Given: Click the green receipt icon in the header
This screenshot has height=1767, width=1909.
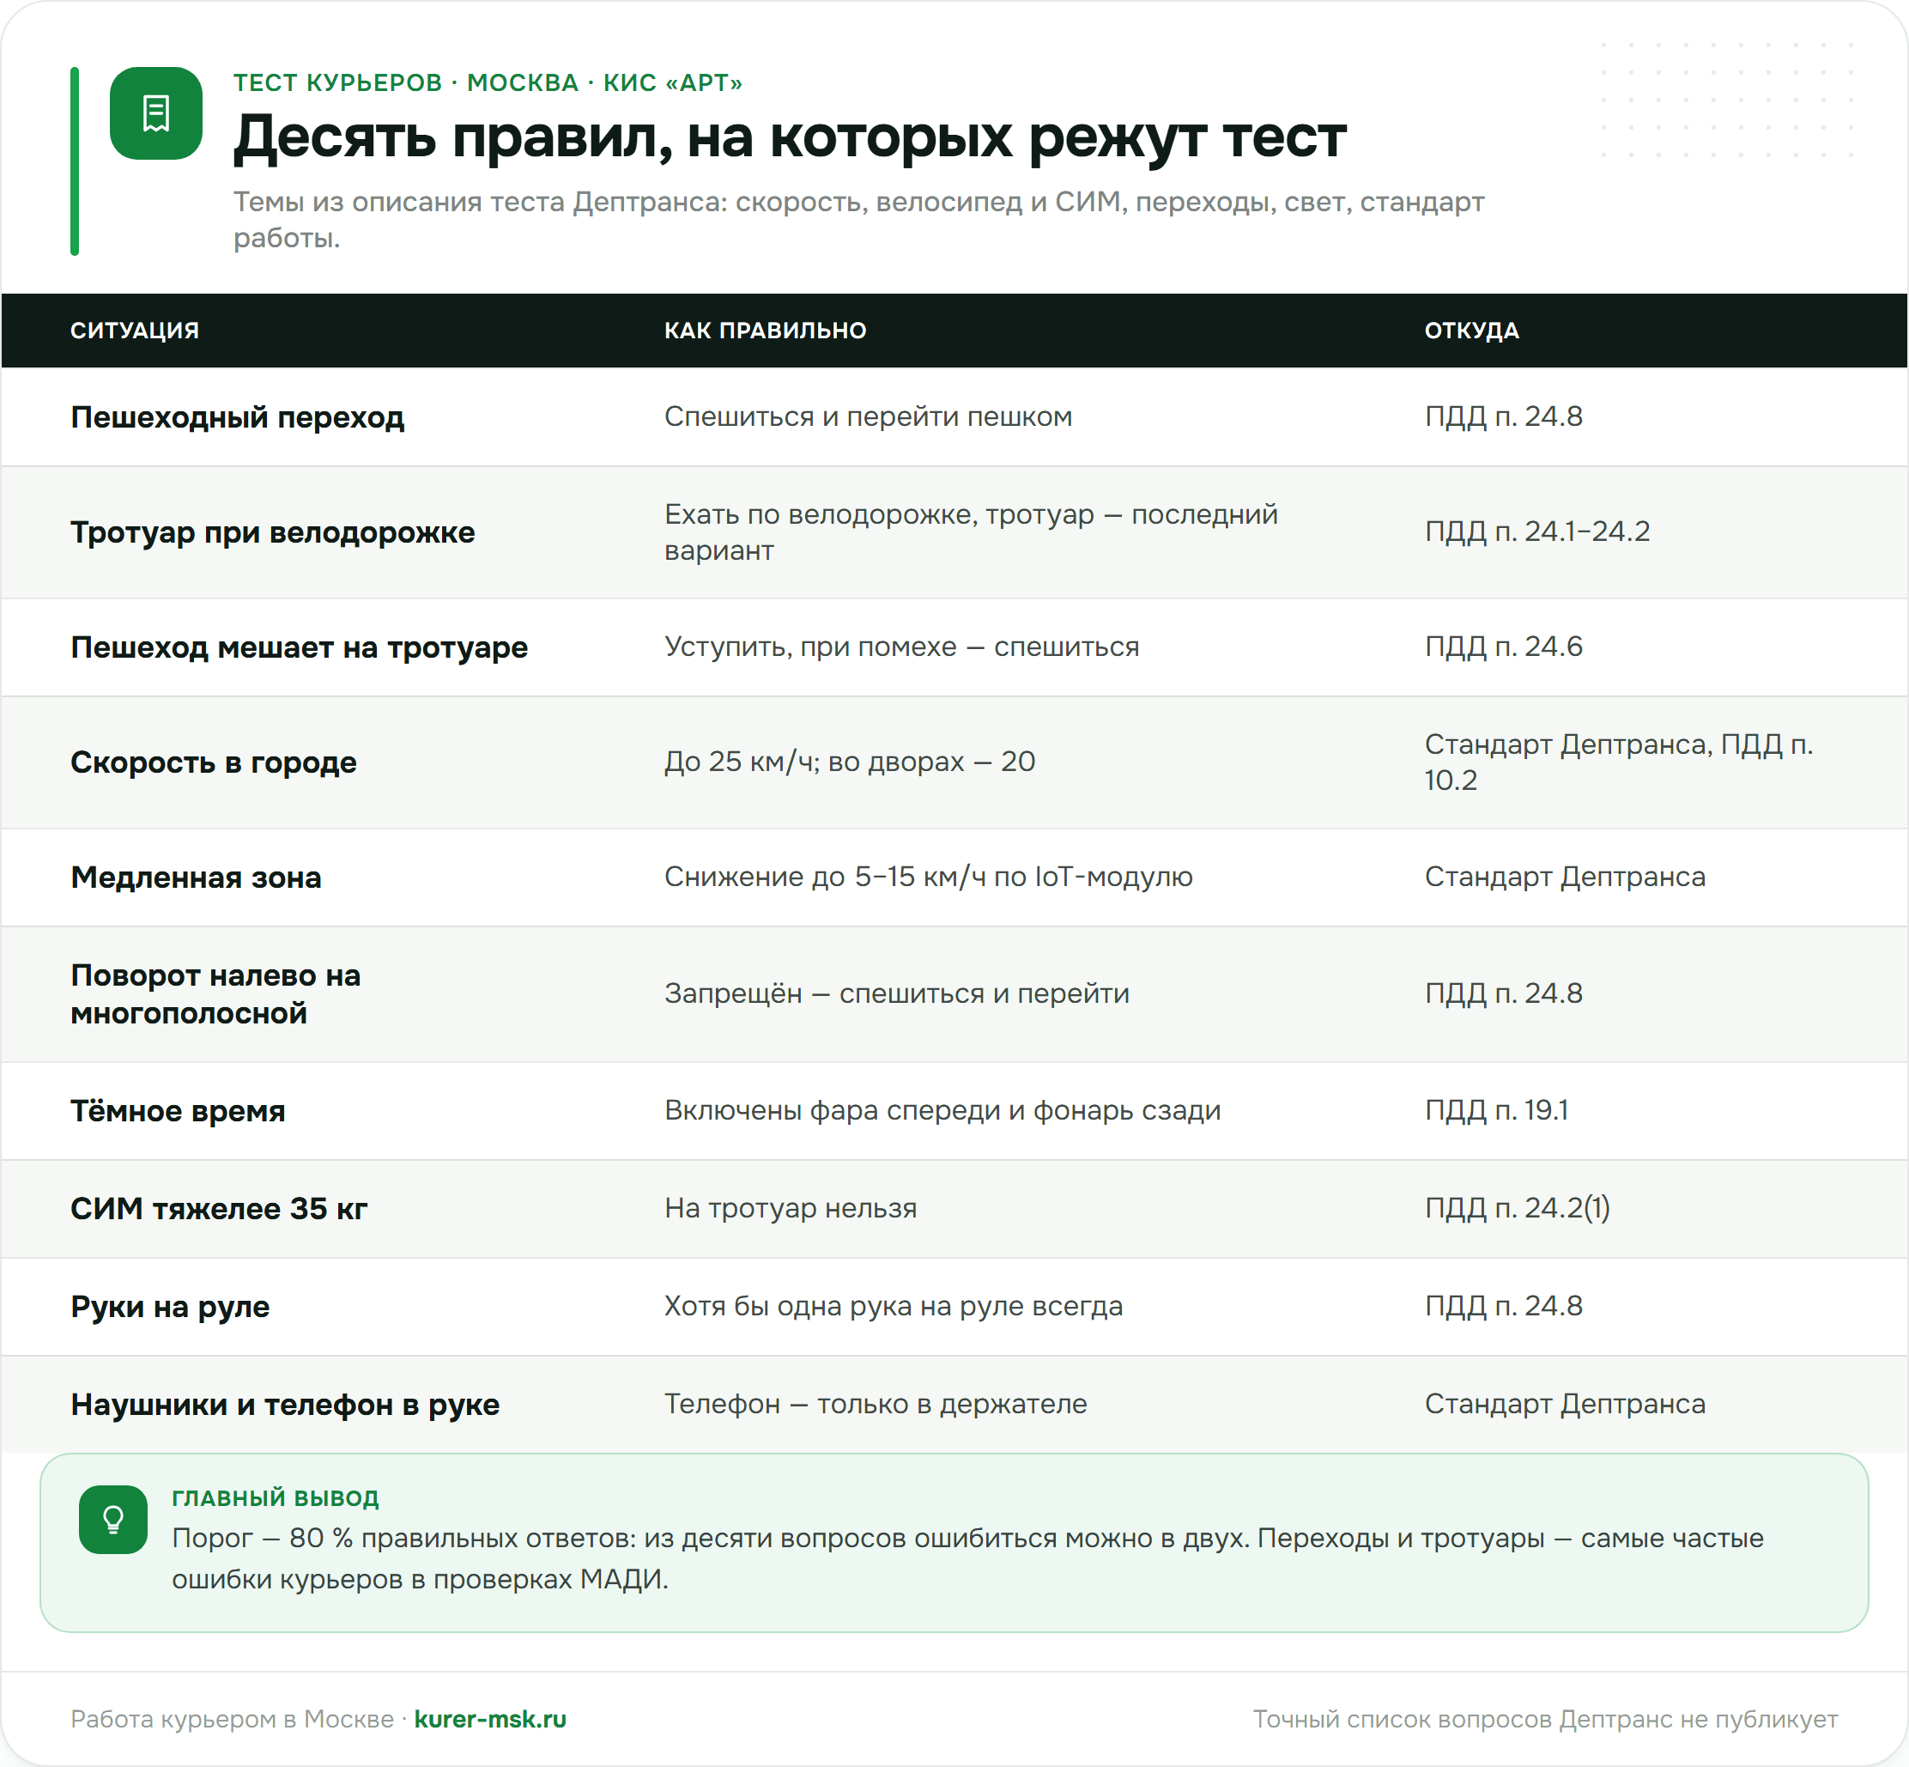Looking at the screenshot, I should 156,112.
